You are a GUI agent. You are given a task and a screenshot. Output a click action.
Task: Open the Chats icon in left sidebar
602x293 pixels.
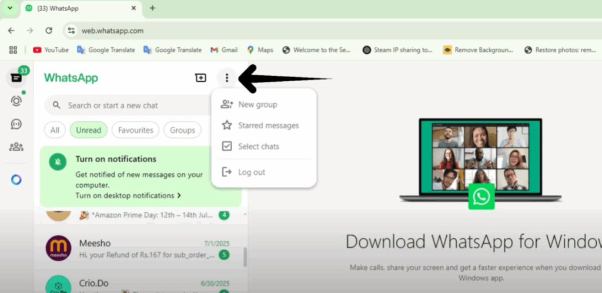coord(16,78)
